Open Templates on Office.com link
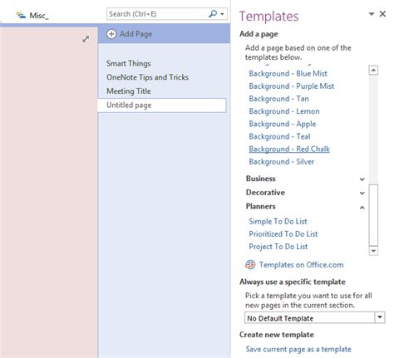 click(302, 265)
